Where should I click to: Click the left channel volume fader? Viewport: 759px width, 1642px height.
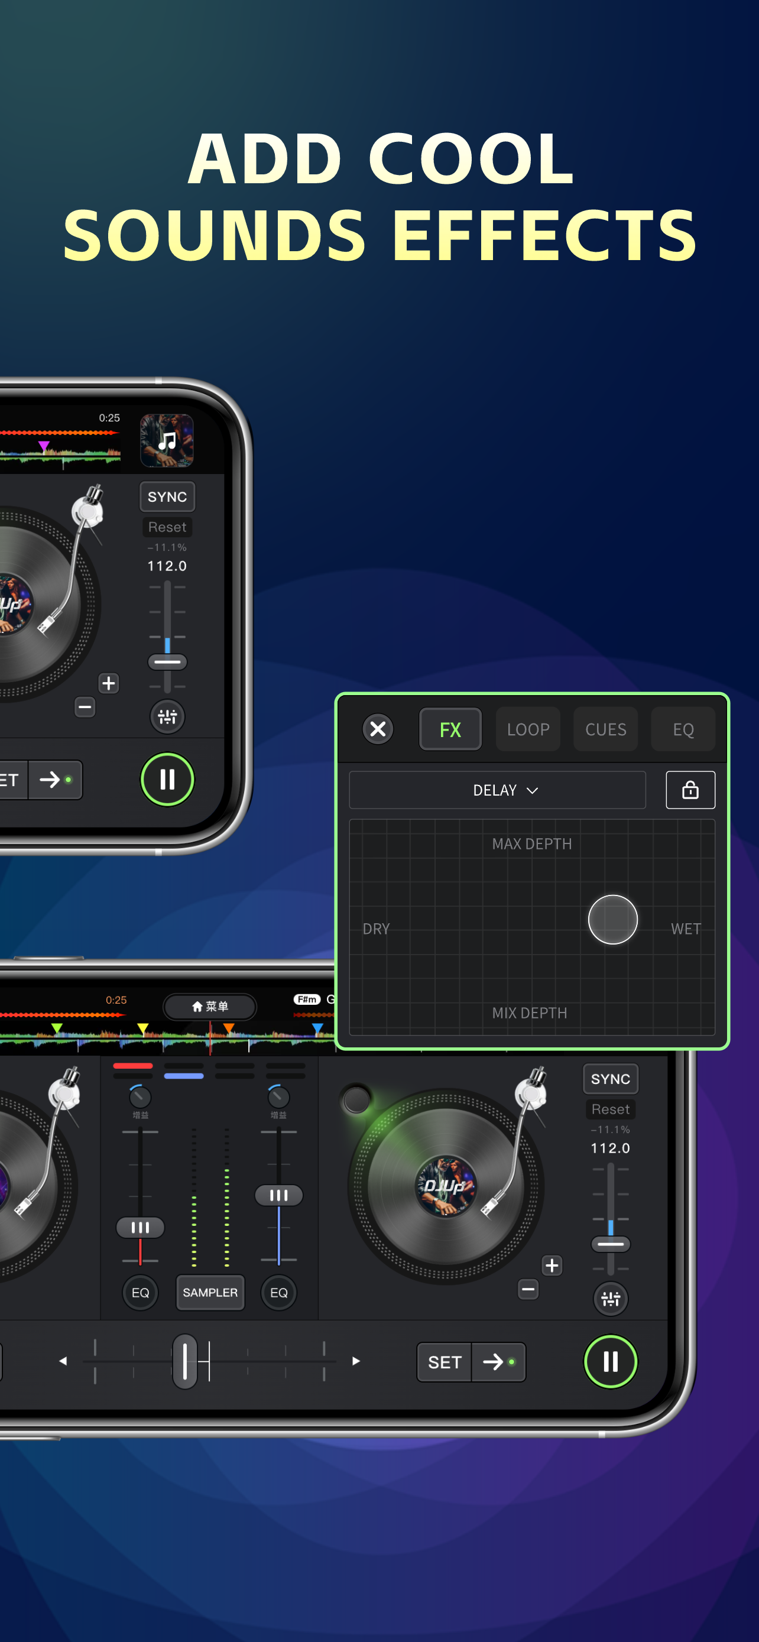(140, 1227)
